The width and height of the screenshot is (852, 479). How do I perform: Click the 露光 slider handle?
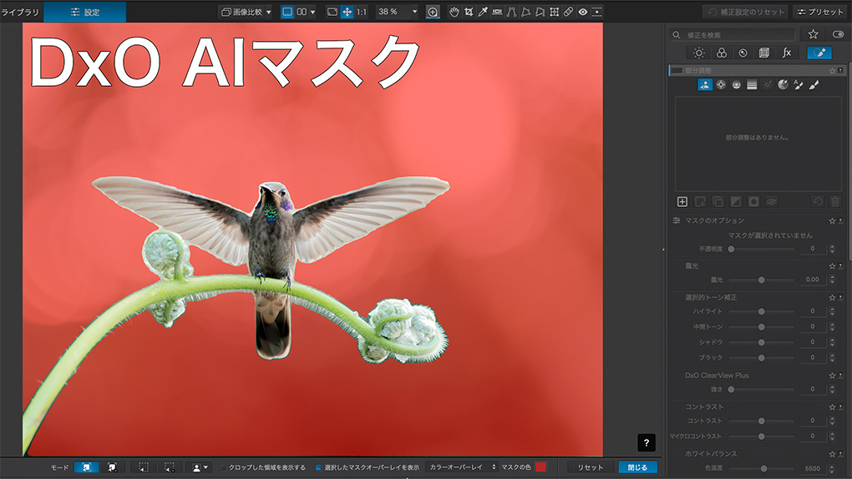[x=761, y=280]
